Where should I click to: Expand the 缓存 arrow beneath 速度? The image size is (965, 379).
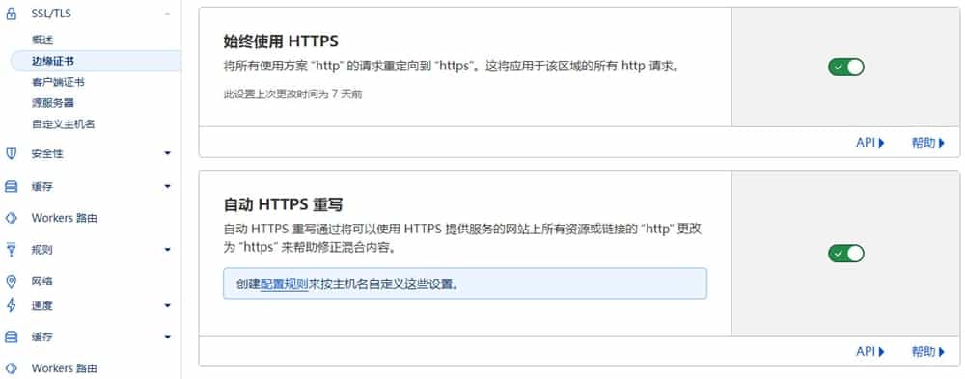(x=167, y=338)
